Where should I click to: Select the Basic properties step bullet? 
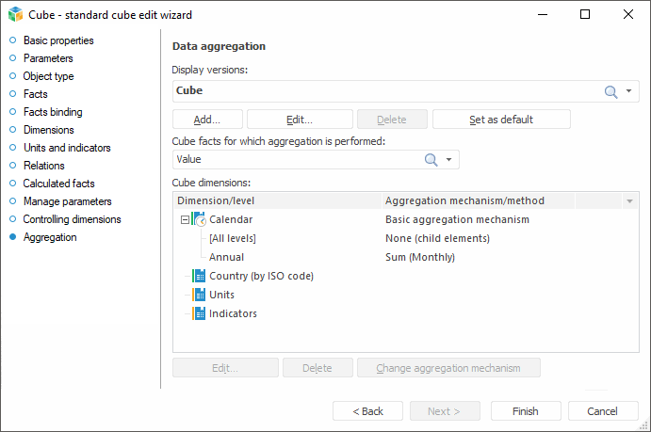(12, 40)
